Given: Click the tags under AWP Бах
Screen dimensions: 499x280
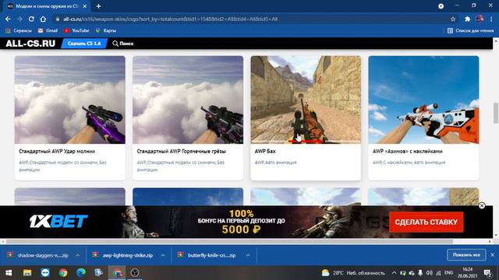Looking at the screenshot, I should [275, 163].
